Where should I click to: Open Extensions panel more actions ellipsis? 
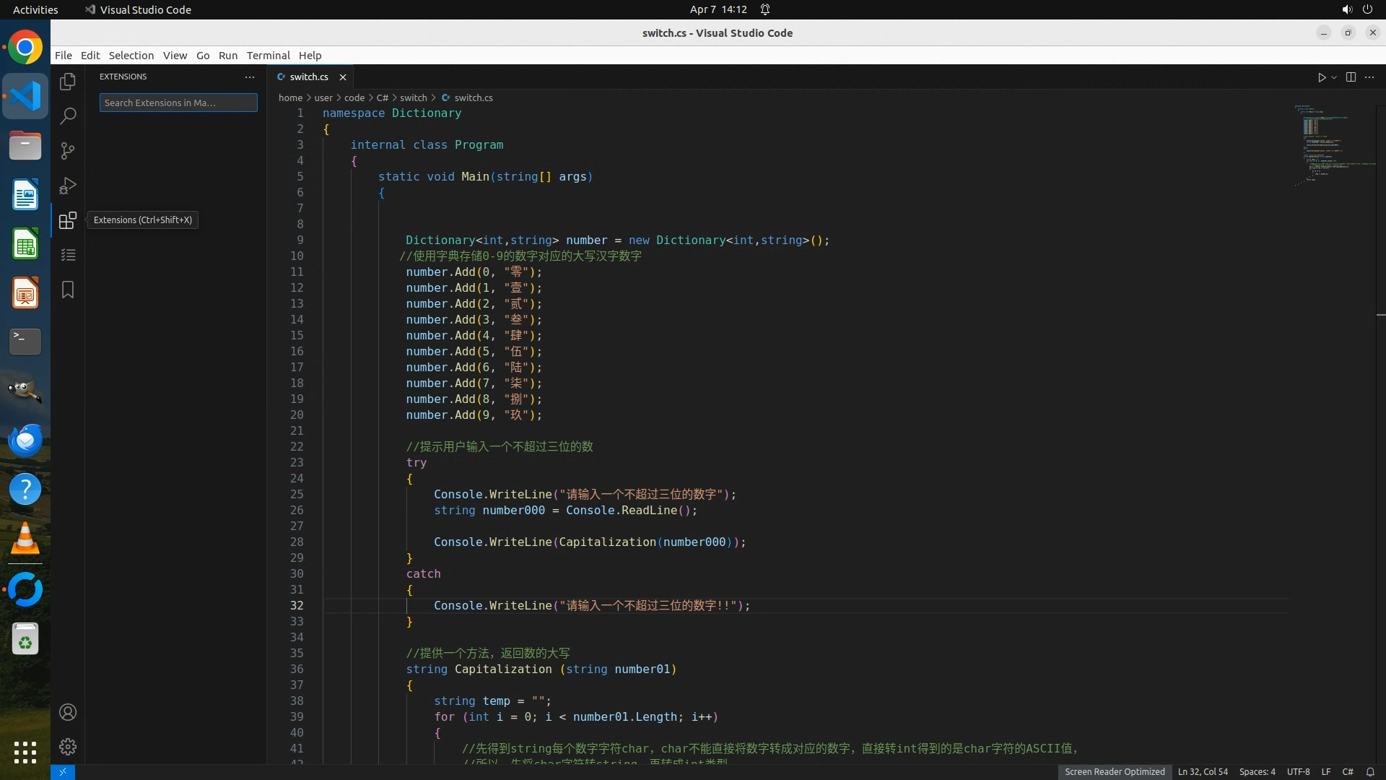point(250,77)
